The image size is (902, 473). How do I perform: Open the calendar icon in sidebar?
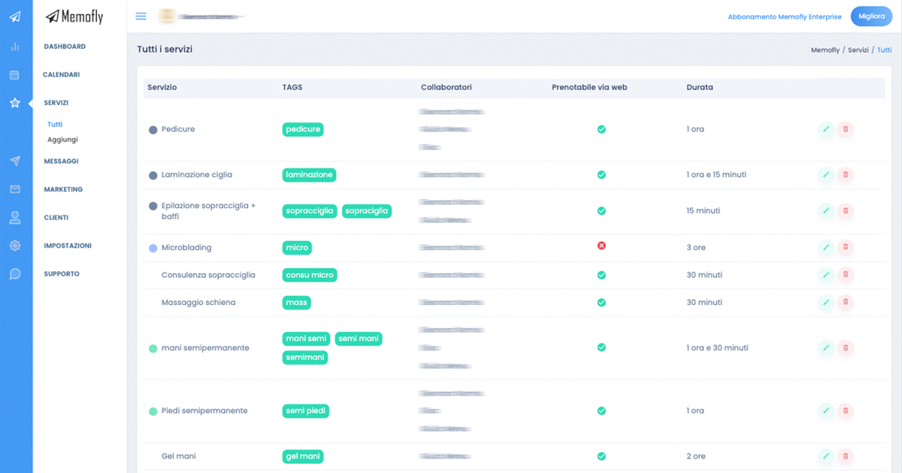tap(15, 75)
